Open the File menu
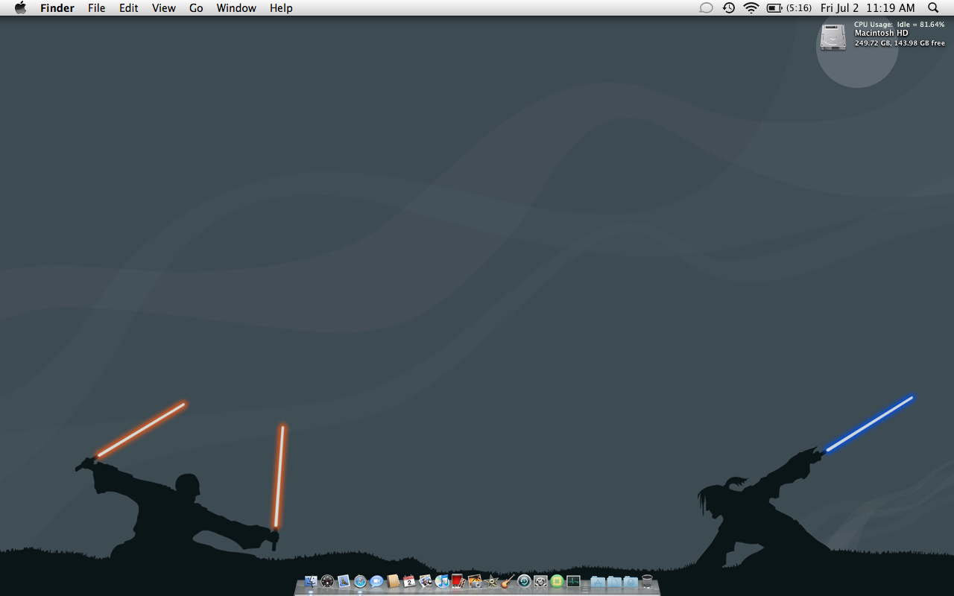The image size is (954, 596). (97, 8)
